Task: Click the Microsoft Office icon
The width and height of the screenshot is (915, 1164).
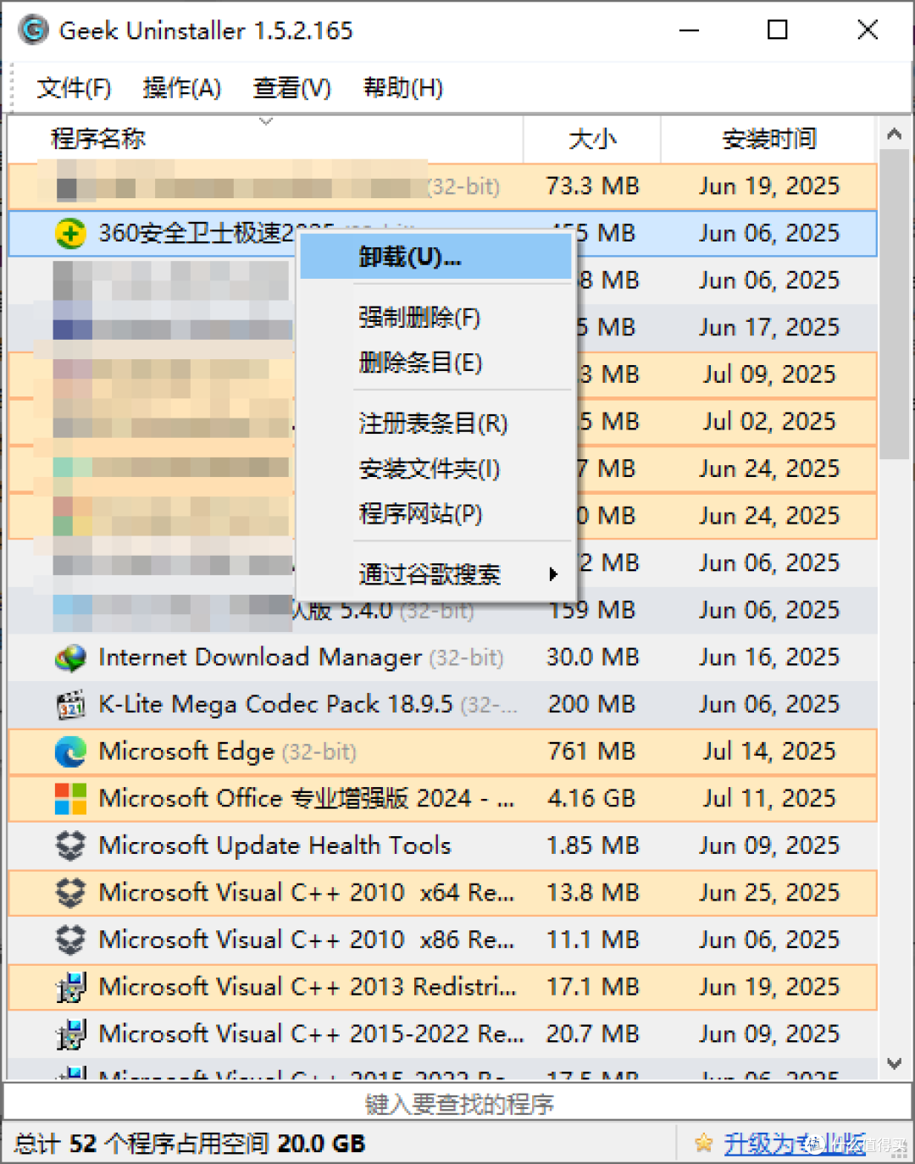Action: tap(70, 798)
